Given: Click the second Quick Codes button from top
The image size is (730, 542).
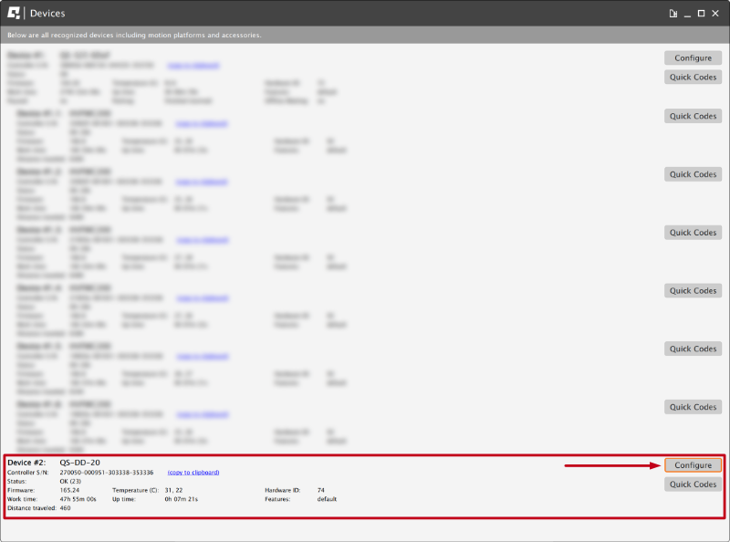Looking at the screenshot, I should pos(692,116).
